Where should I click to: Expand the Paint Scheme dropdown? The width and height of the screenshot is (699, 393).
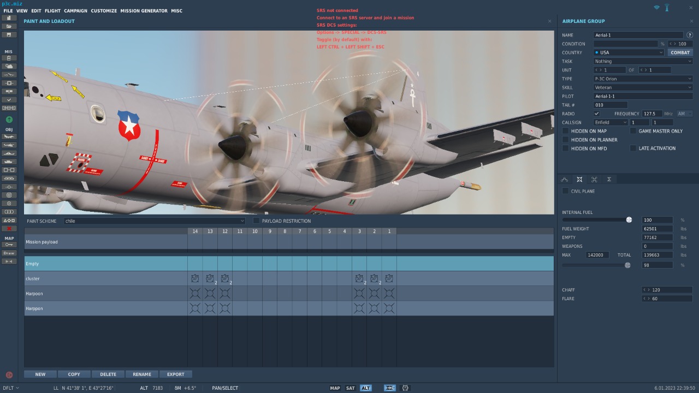coord(155,221)
